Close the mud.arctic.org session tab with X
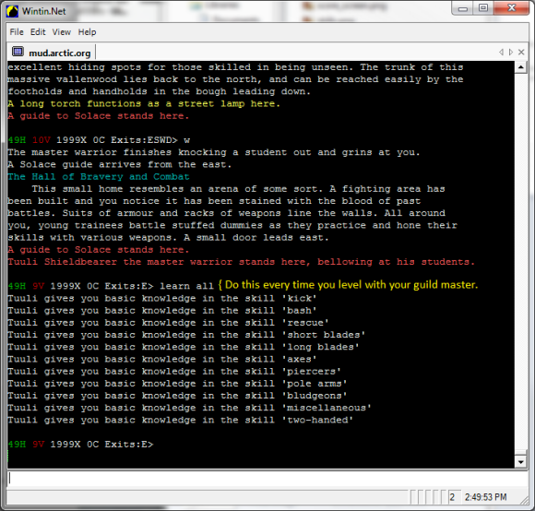The width and height of the screenshot is (535, 511). click(x=521, y=53)
